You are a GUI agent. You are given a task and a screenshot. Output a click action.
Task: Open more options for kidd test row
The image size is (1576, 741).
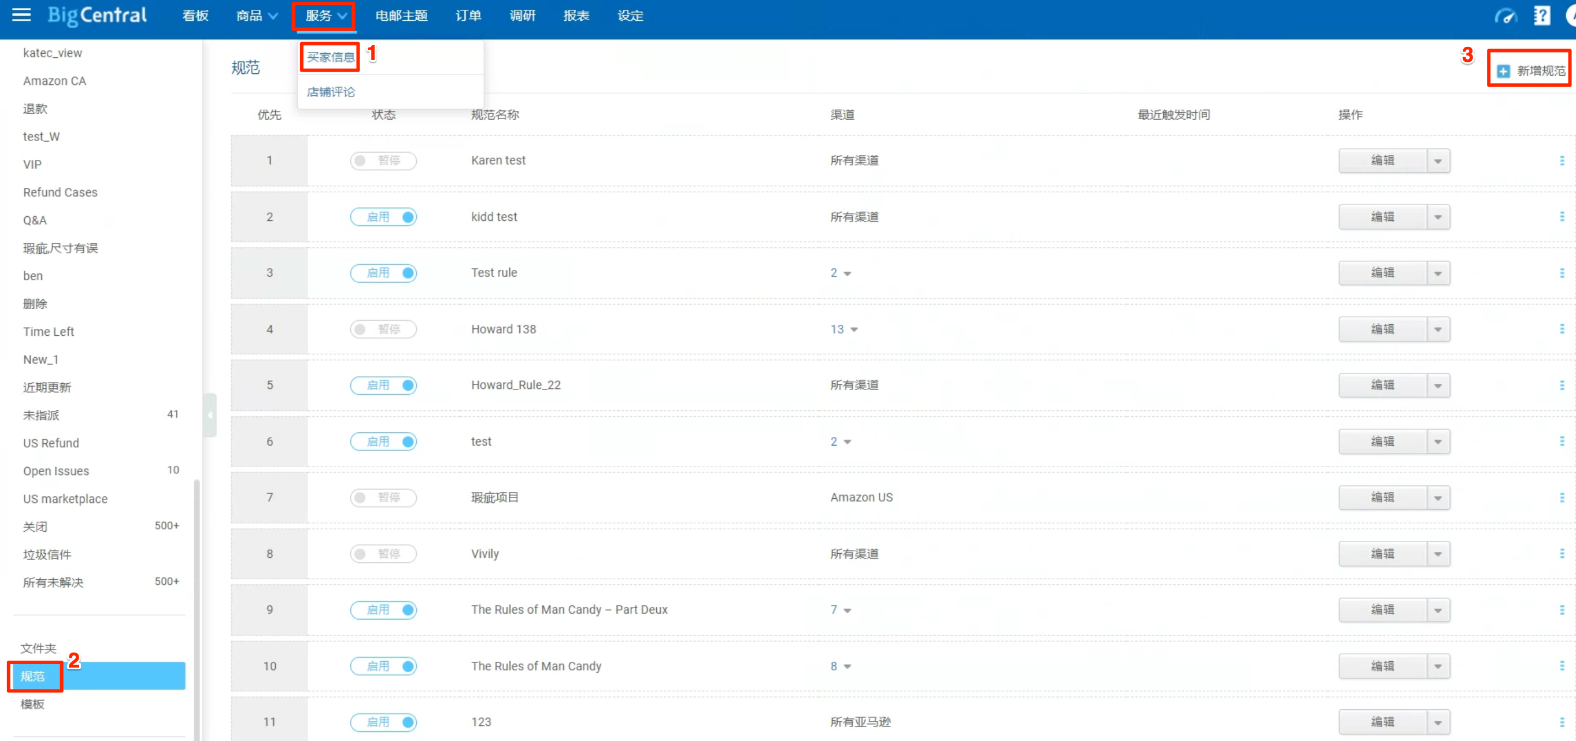pos(1562,217)
